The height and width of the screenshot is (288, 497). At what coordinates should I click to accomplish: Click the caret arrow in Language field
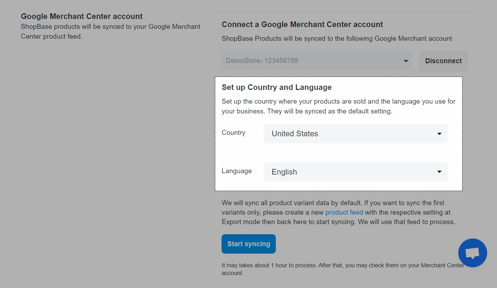[439, 172]
